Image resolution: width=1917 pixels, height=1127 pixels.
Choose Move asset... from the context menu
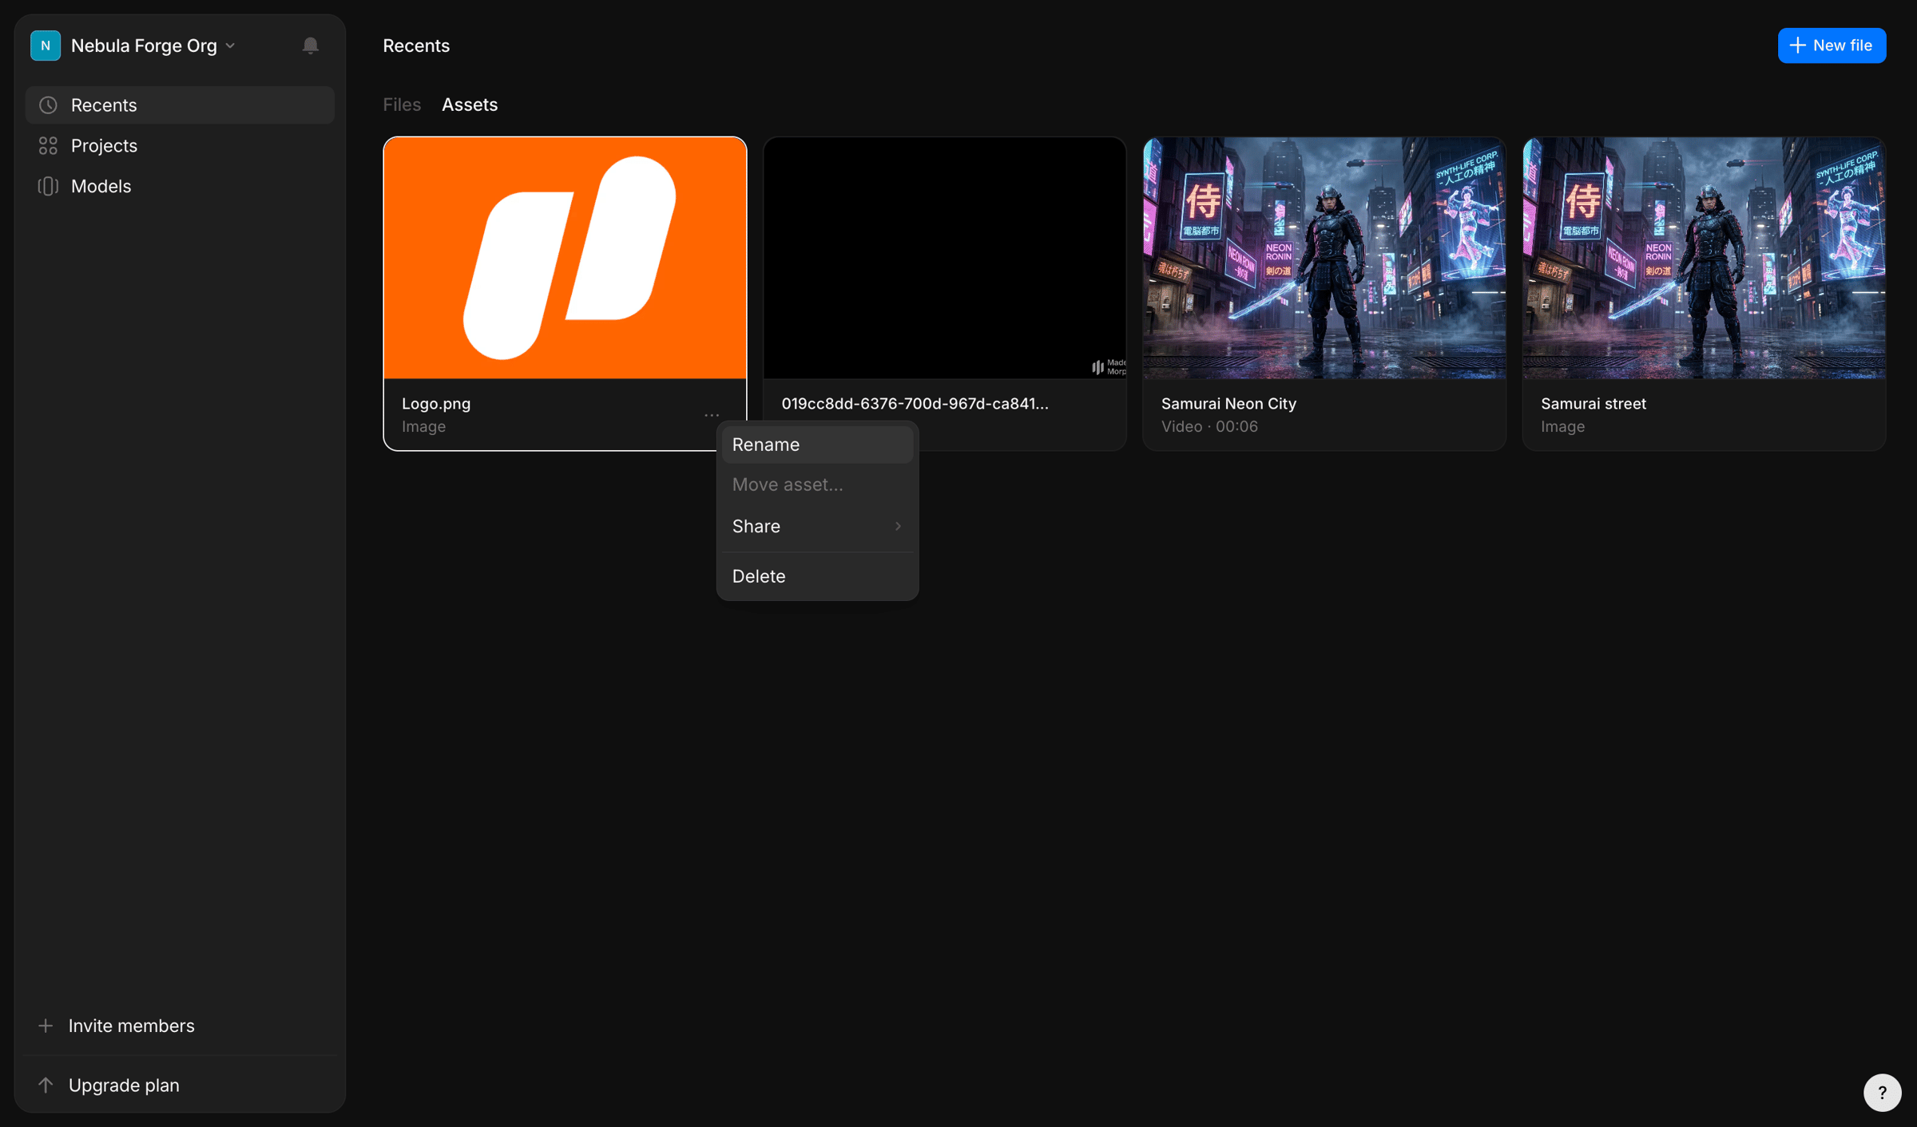point(817,484)
